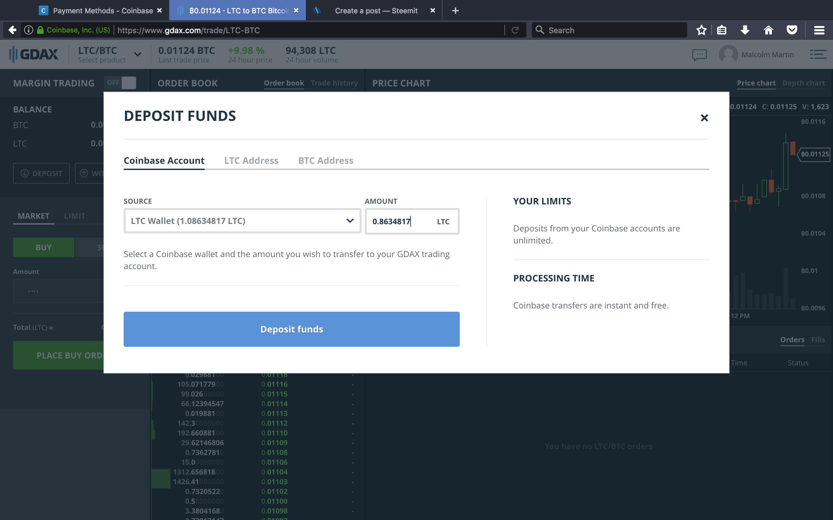
Task: Click the GDAX logo
Action: [34, 54]
